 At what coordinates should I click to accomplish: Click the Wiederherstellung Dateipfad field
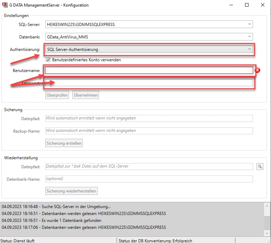[149, 166]
